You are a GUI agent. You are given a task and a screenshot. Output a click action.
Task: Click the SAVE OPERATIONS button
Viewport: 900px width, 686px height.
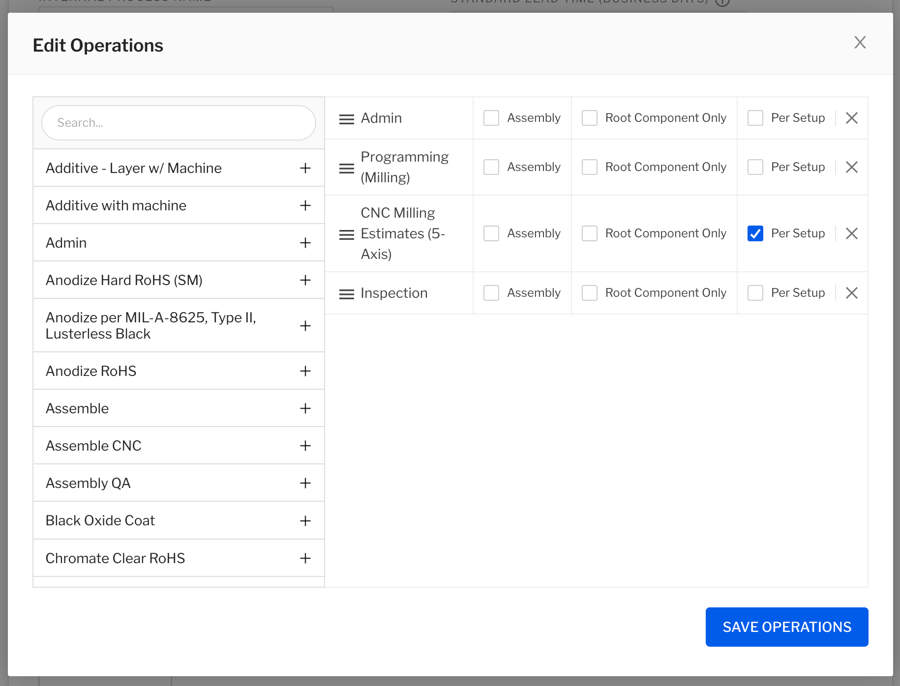click(786, 627)
